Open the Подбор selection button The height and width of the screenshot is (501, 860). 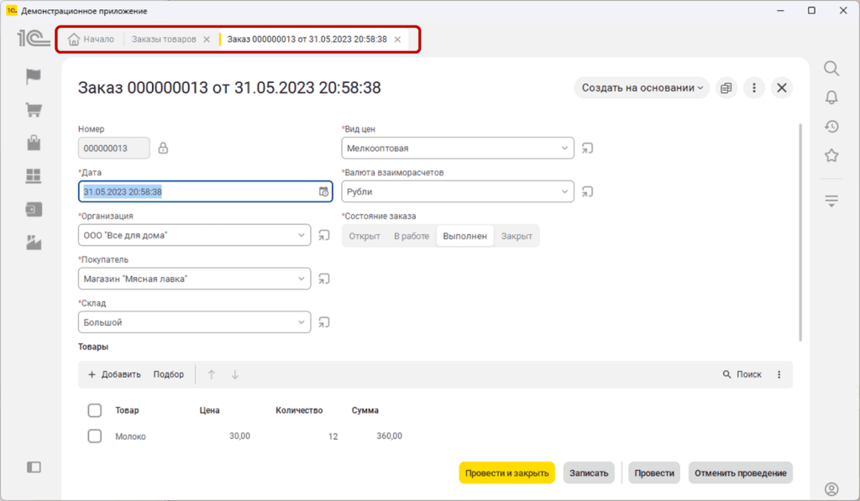tap(168, 374)
